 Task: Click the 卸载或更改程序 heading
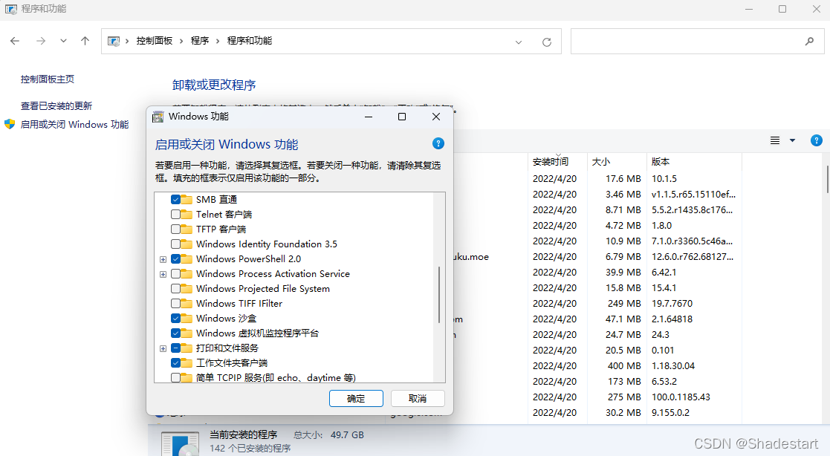[214, 85]
